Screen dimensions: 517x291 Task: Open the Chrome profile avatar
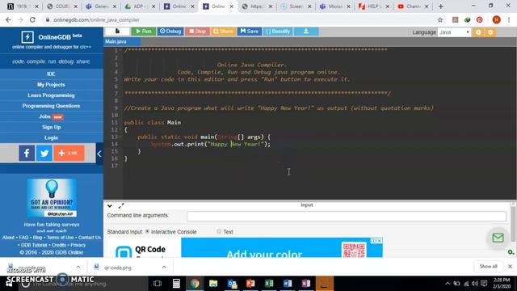pyautogui.click(x=496, y=19)
